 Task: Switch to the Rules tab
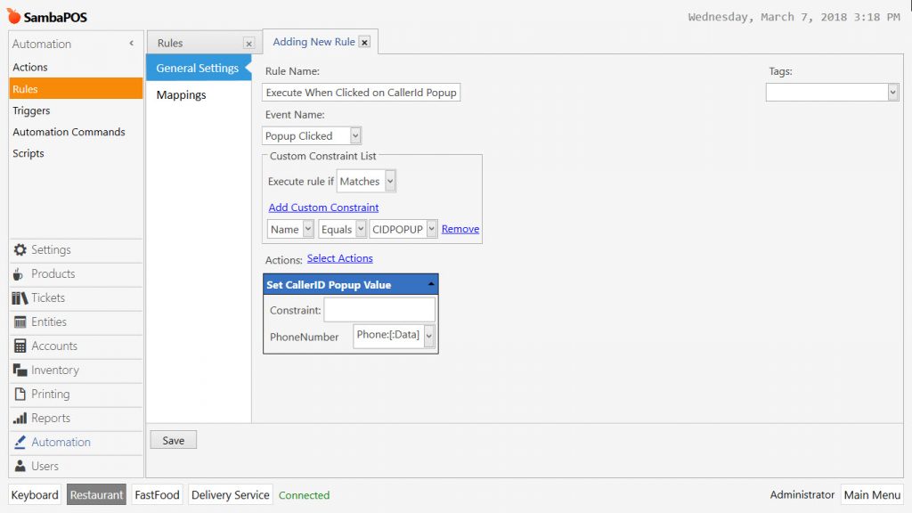pos(170,43)
